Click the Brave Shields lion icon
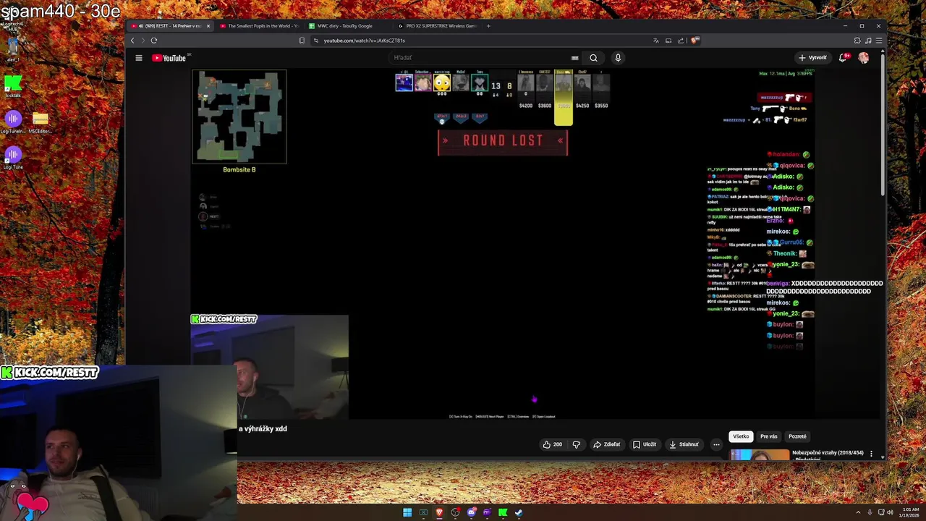Screen dimensions: 926x521 (x=694, y=41)
